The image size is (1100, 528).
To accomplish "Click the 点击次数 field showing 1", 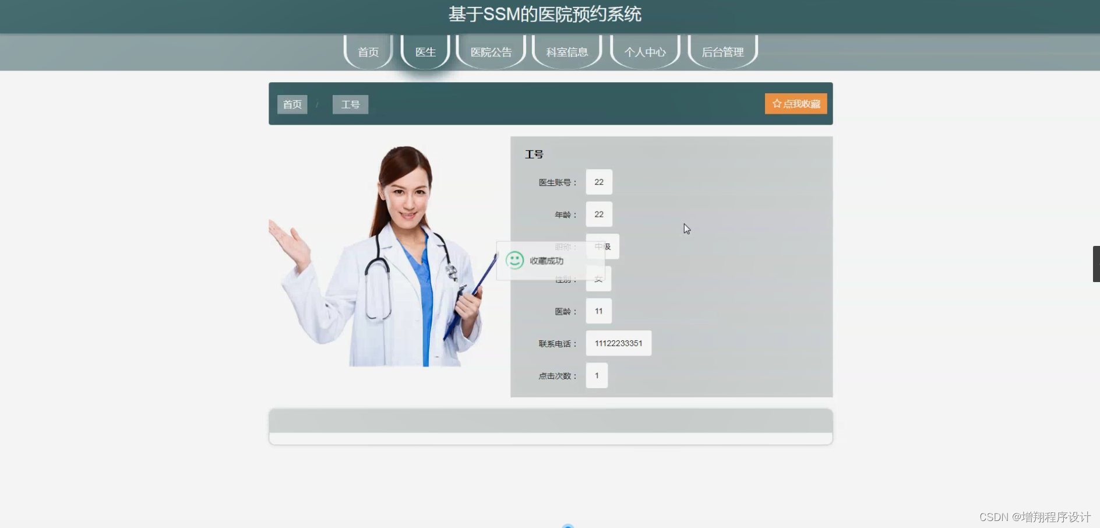I will tap(596, 375).
